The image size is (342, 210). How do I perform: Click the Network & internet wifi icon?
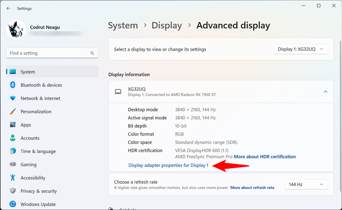point(13,98)
